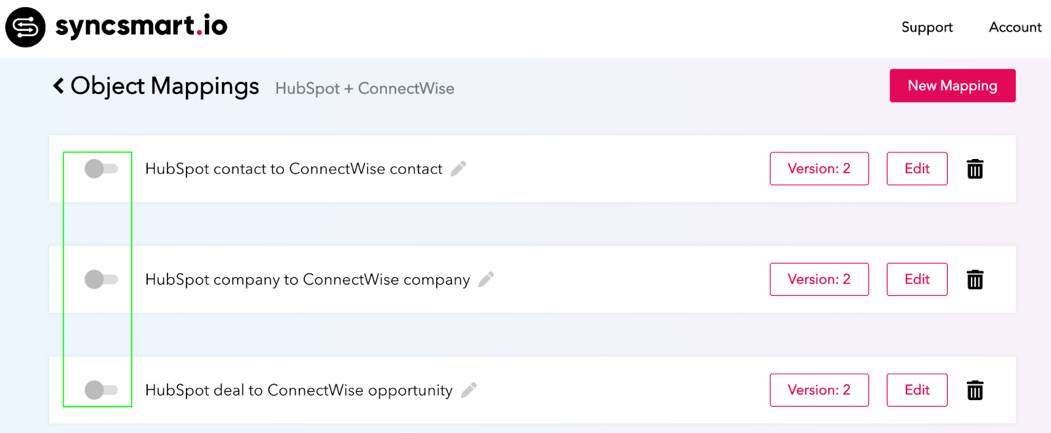Screen dimensions: 1051x433
Task: Go back using the chevron arrow
Action: point(58,86)
